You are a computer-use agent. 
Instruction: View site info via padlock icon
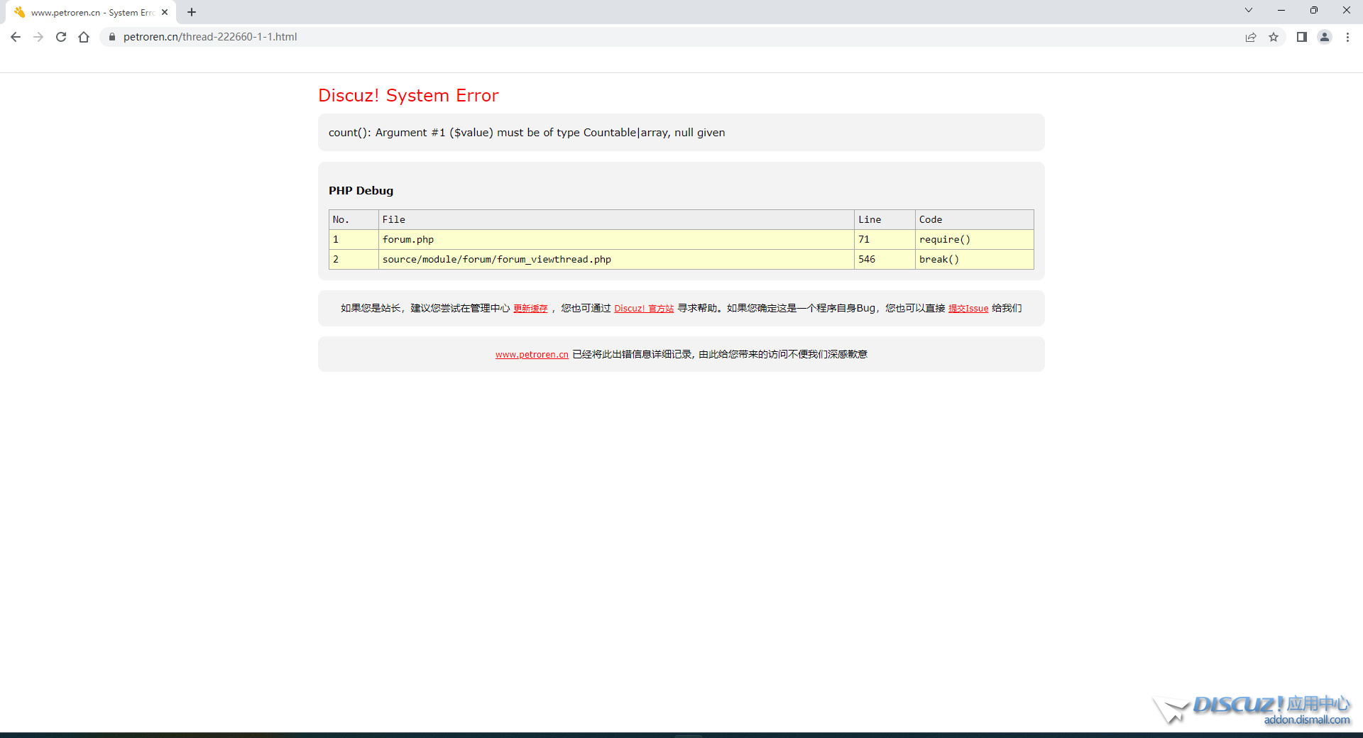(111, 37)
